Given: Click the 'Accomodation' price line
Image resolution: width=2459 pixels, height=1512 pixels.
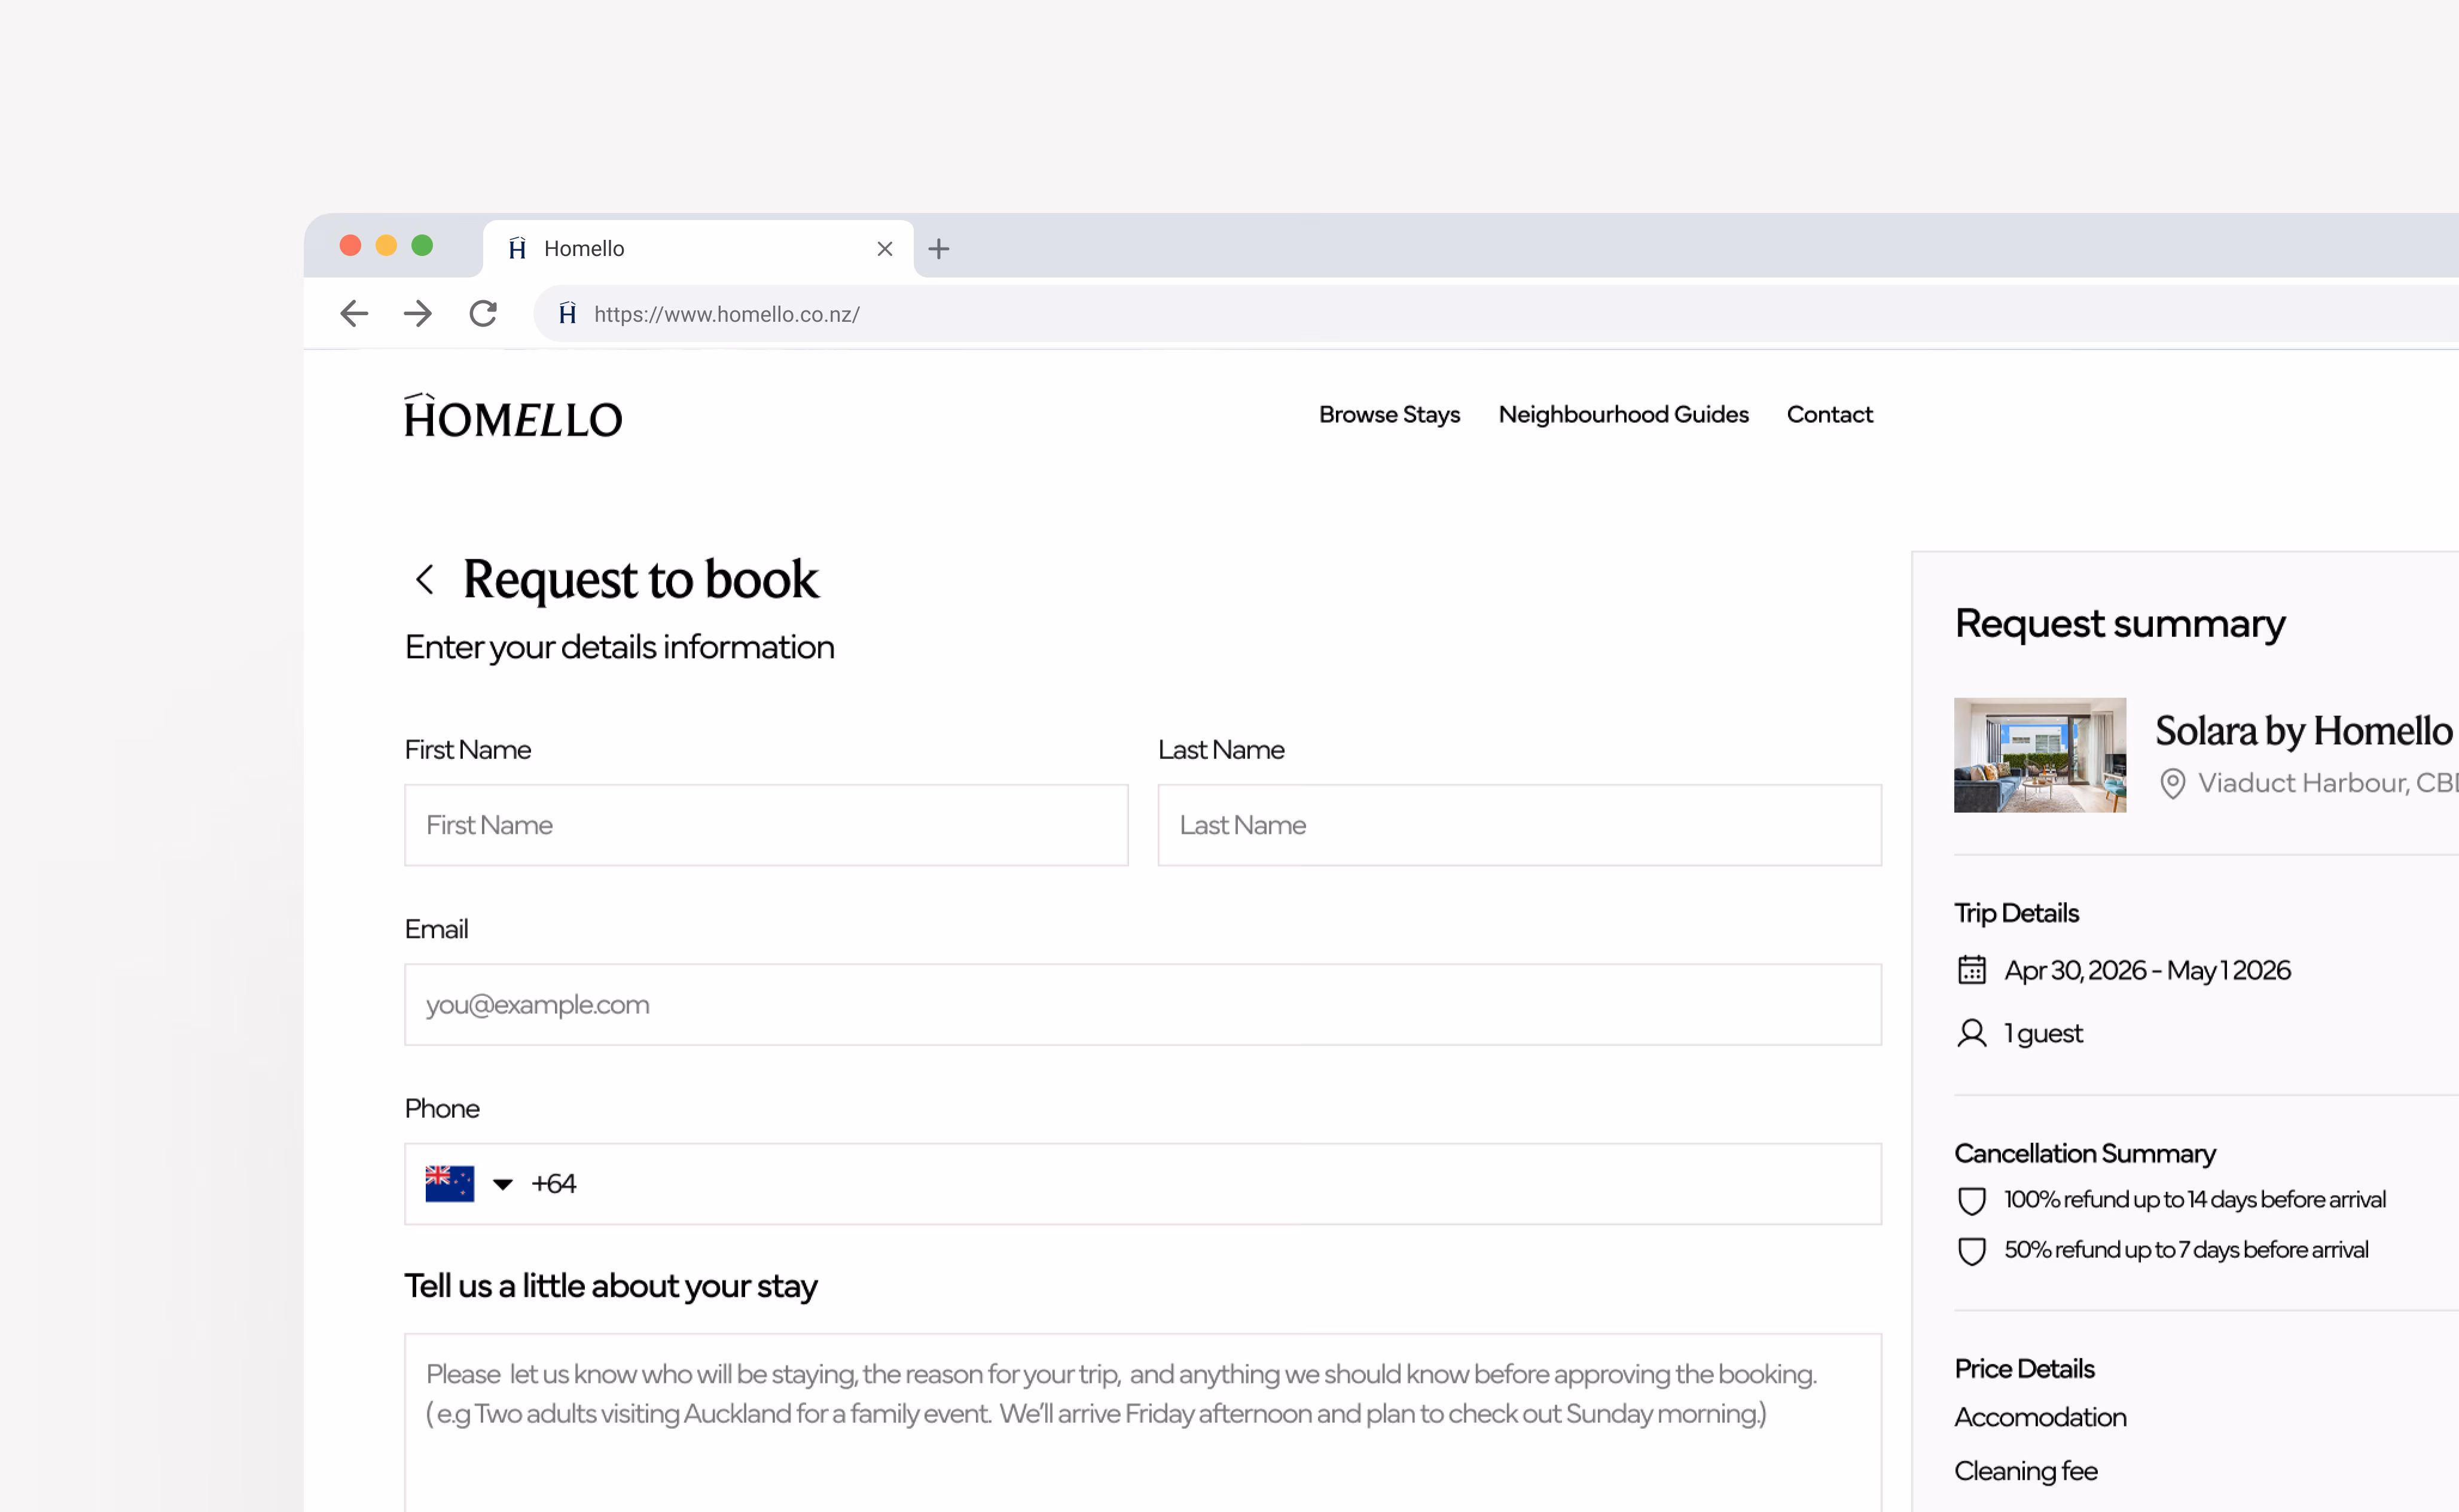Looking at the screenshot, I should [2040, 1417].
